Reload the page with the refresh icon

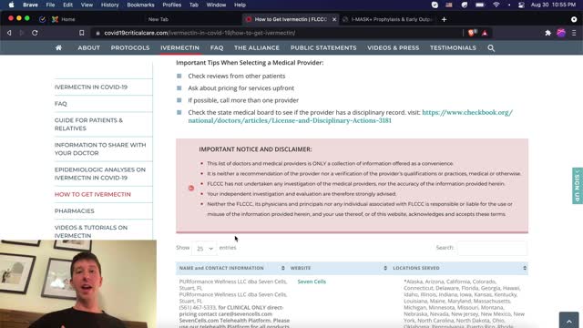click(x=35, y=33)
